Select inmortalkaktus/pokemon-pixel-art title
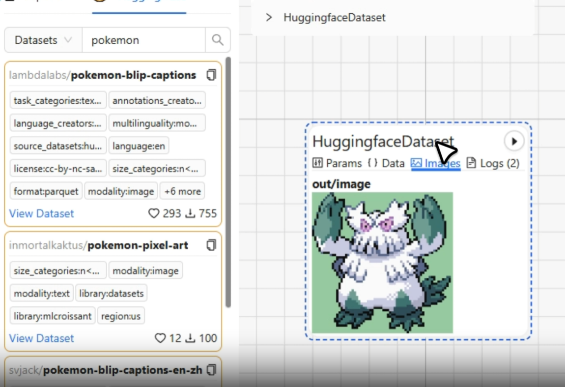 [99, 245]
